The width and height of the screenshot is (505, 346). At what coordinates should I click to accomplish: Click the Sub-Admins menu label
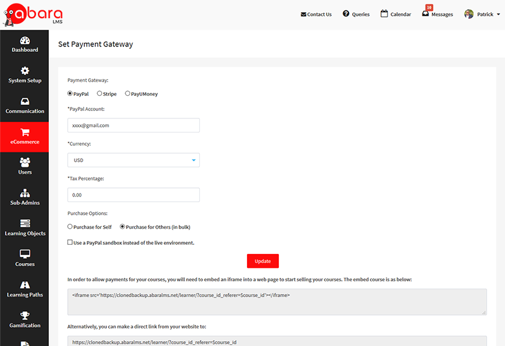(x=25, y=203)
